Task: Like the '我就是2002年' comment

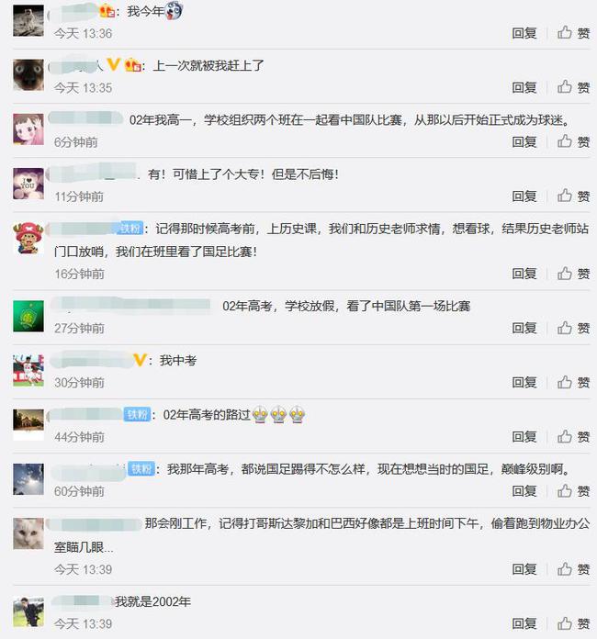Action: (573, 623)
